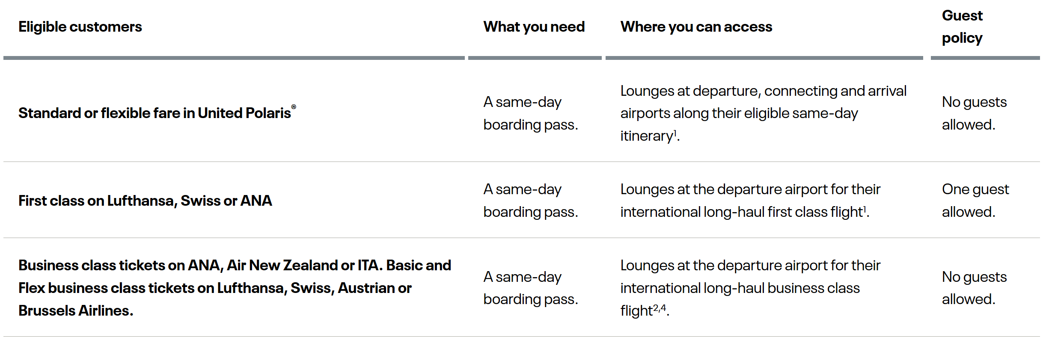Click the boarding pass cell in the Polaris row
The height and width of the screenshot is (337, 1046).
click(530, 113)
